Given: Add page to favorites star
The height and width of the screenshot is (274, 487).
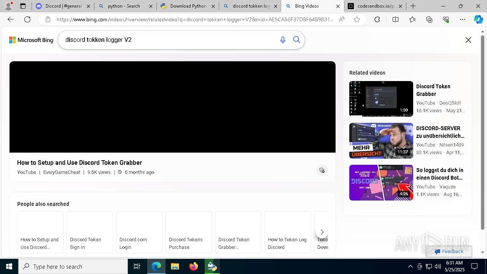Looking at the screenshot, I should coord(357,19).
